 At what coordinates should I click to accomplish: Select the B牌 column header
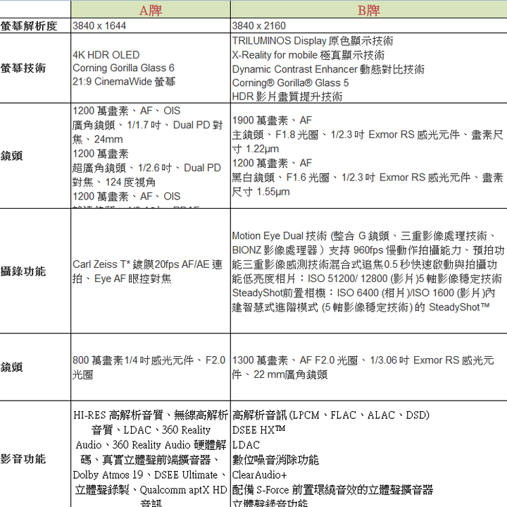(x=368, y=10)
